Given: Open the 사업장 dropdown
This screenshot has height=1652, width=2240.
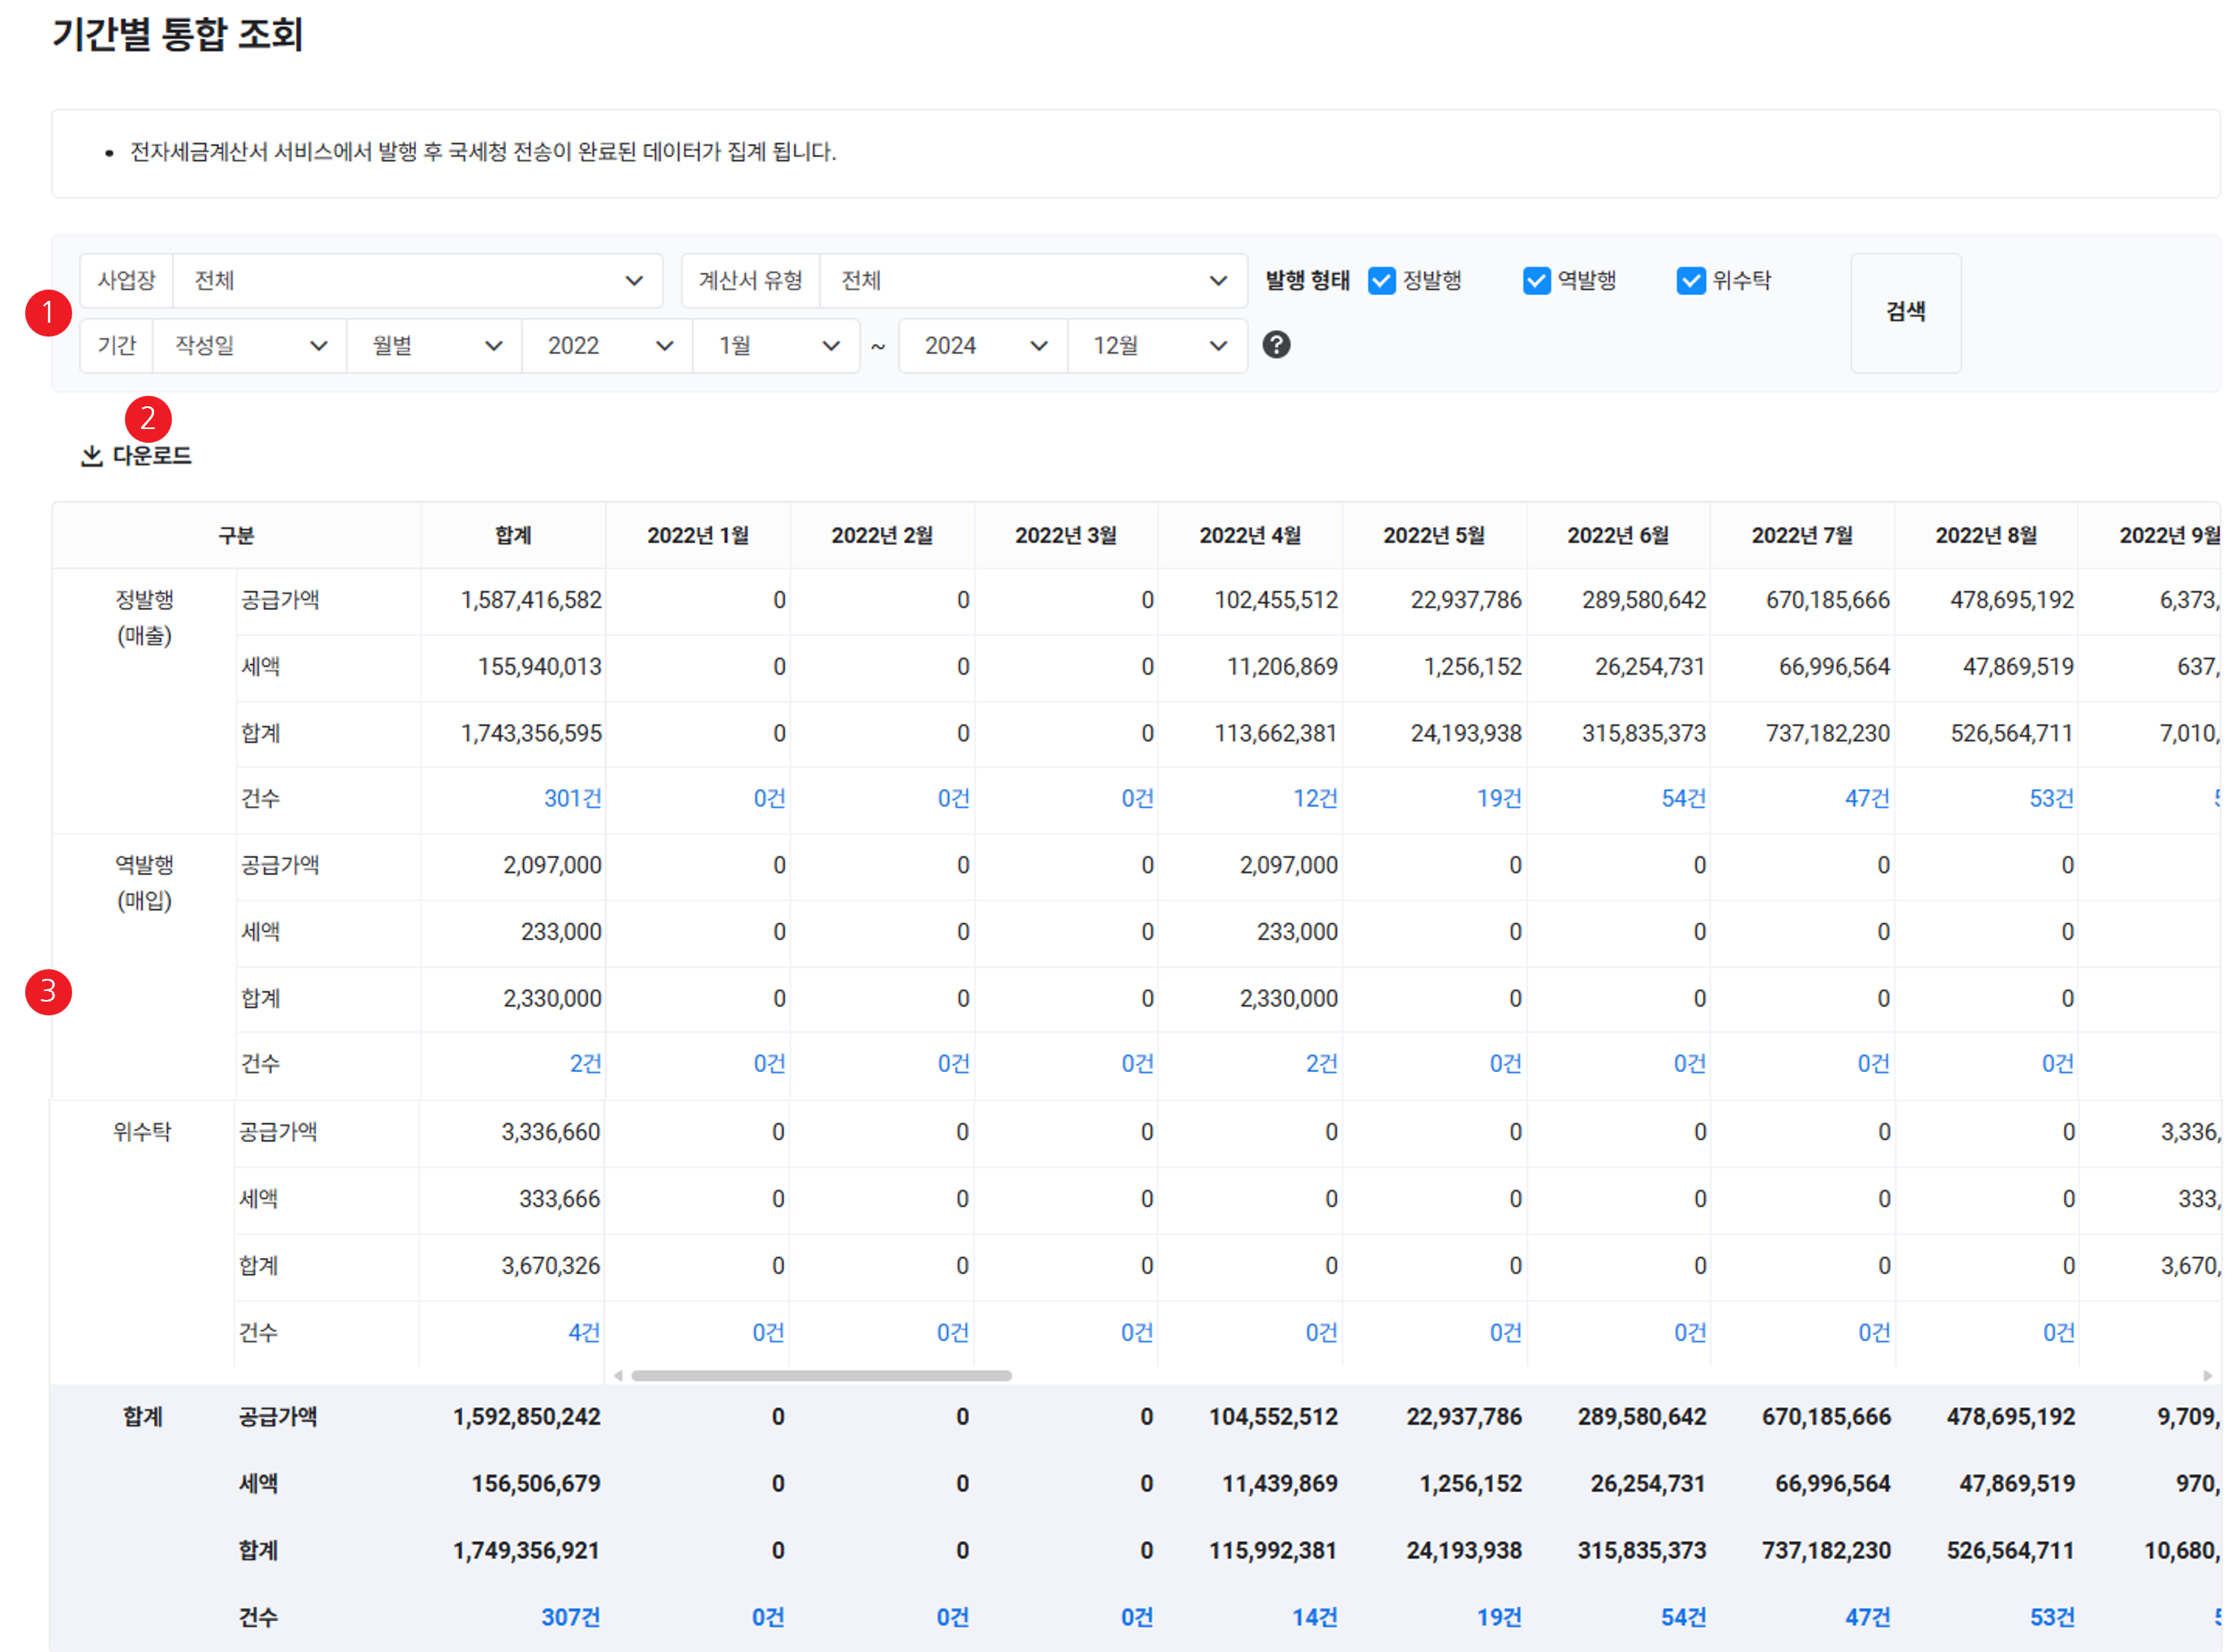Looking at the screenshot, I should point(417,281).
